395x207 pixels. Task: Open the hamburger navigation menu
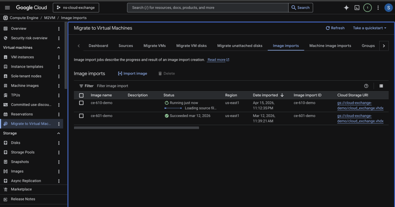[x=7, y=8]
